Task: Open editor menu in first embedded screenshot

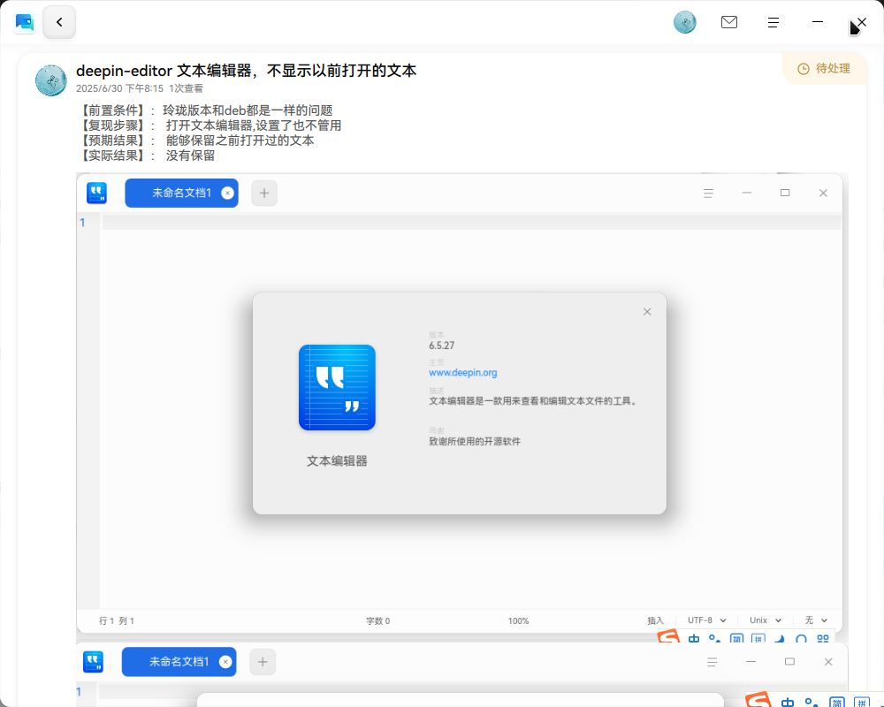Action: coord(709,194)
